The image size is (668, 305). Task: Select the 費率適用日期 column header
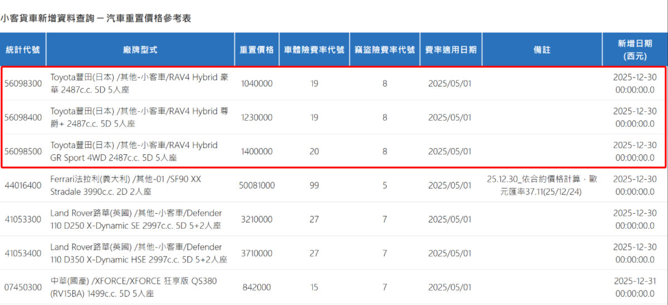point(450,50)
